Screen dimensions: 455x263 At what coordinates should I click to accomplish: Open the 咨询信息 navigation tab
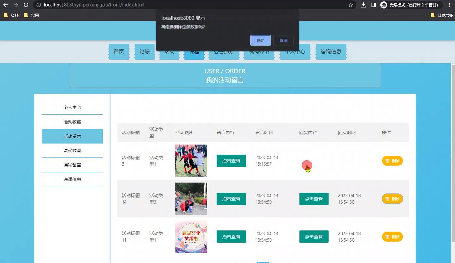click(331, 52)
